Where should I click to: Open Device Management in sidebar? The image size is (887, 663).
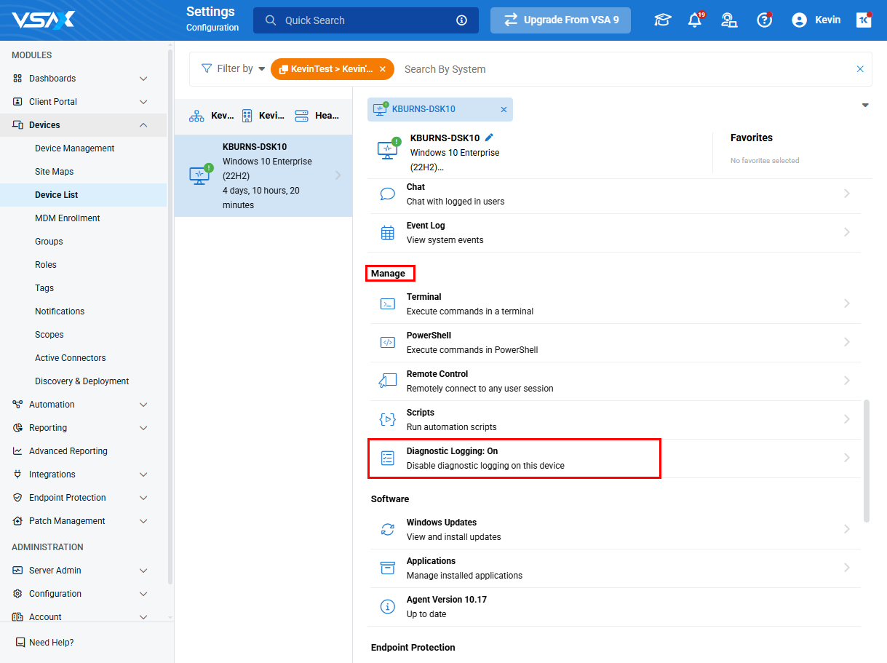point(75,148)
